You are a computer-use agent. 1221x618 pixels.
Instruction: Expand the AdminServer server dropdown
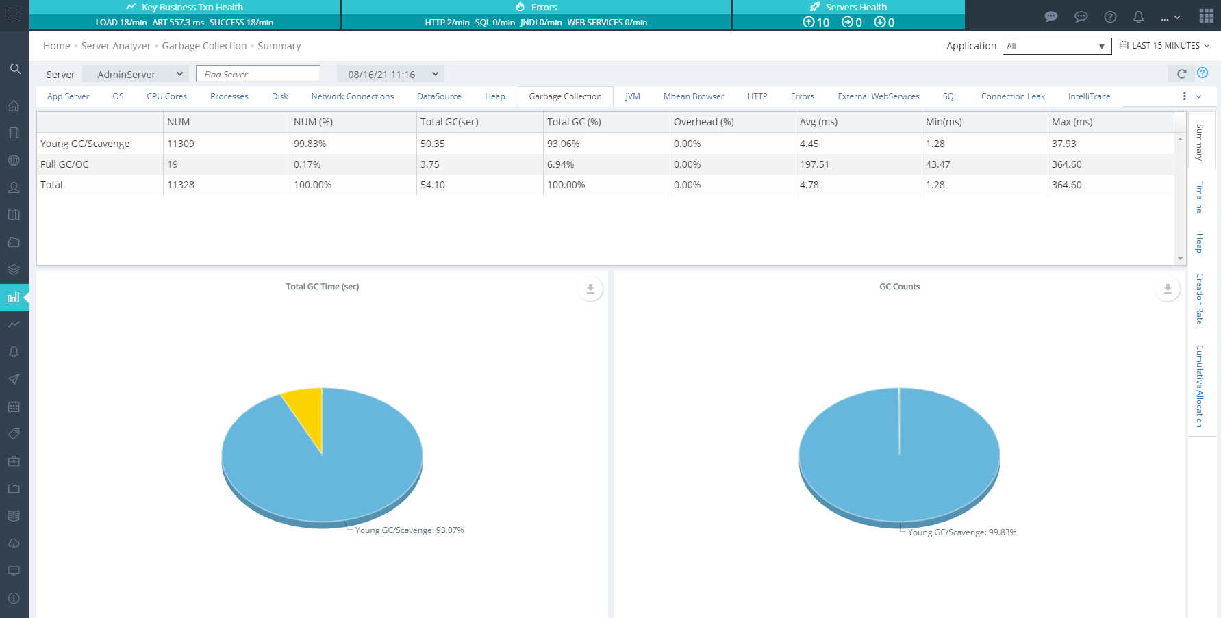[137, 74]
